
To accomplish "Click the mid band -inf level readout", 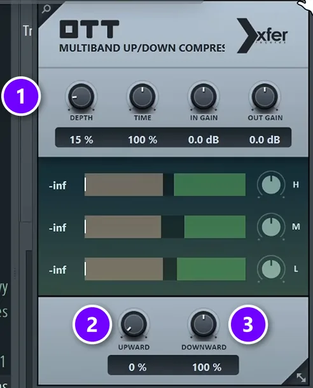I will (58, 228).
